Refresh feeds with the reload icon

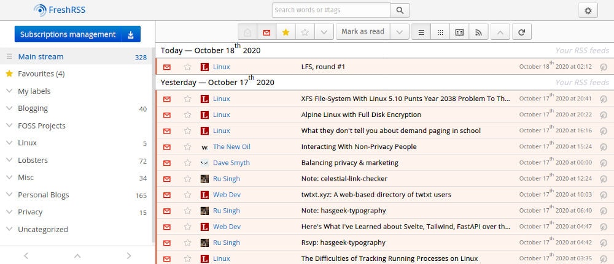tap(522, 32)
